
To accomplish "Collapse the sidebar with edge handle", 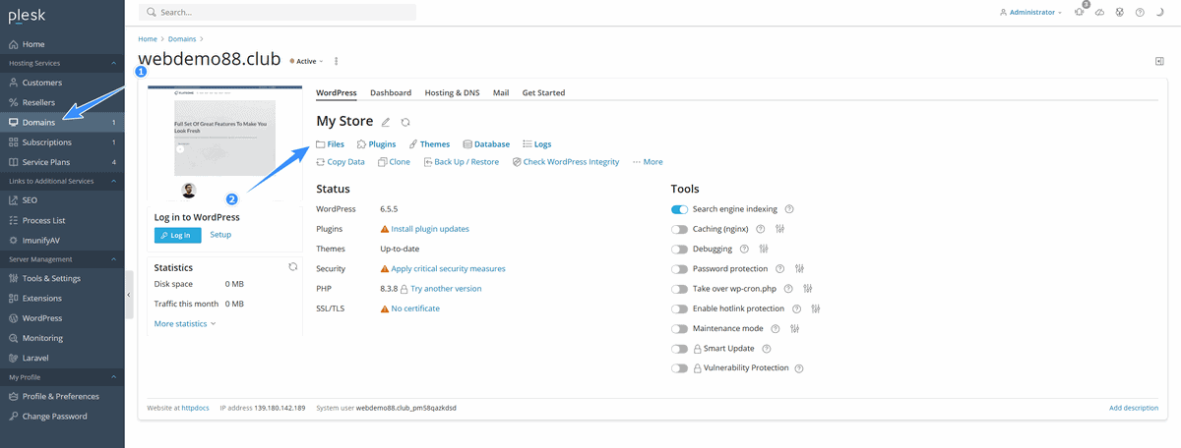I will [129, 295].
